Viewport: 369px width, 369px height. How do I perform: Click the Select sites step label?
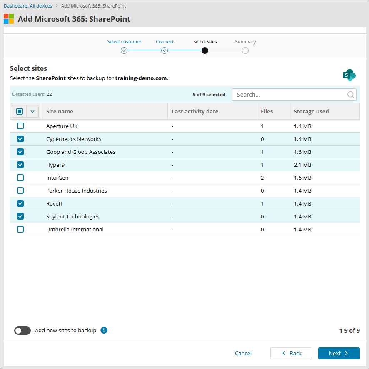(x=205, y=42)
